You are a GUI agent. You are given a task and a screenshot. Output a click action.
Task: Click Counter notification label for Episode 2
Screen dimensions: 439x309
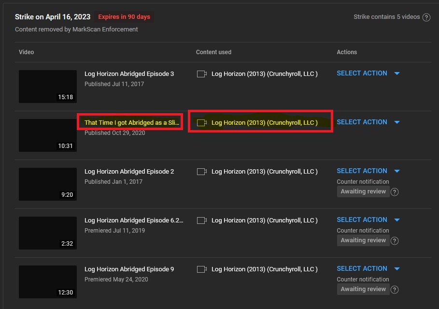coord(363,182)
